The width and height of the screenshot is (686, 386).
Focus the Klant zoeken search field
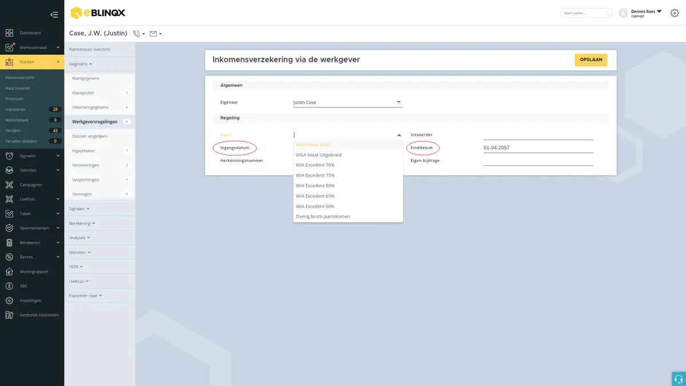click(x=586, y=13)
